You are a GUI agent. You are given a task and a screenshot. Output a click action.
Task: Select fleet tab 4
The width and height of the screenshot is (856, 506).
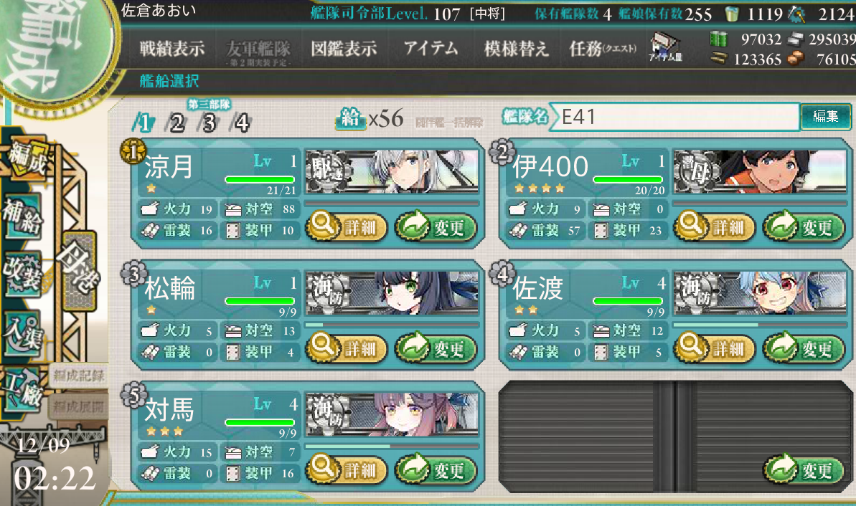241,123
